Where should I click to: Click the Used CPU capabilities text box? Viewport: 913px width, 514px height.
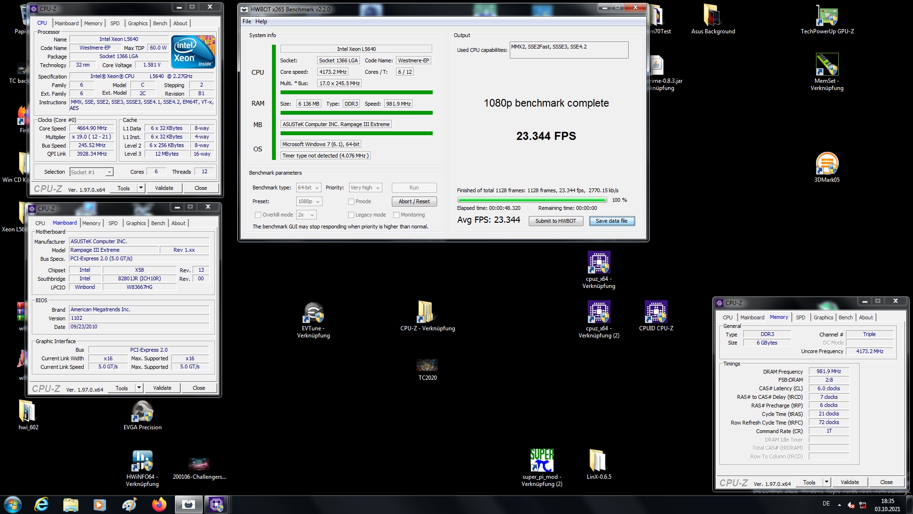coord(569,50)
